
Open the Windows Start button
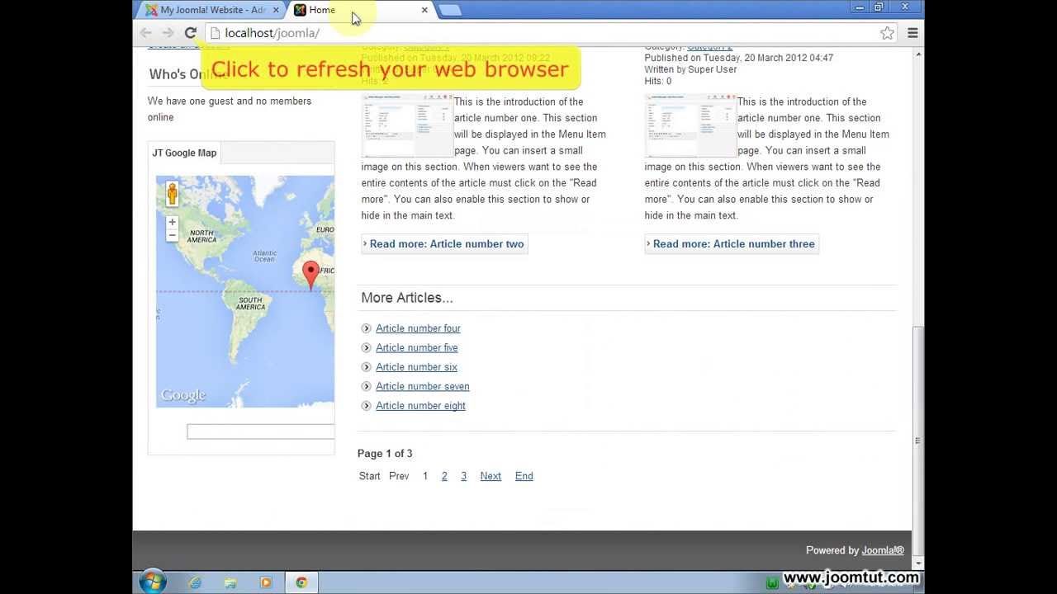[153, 582]
